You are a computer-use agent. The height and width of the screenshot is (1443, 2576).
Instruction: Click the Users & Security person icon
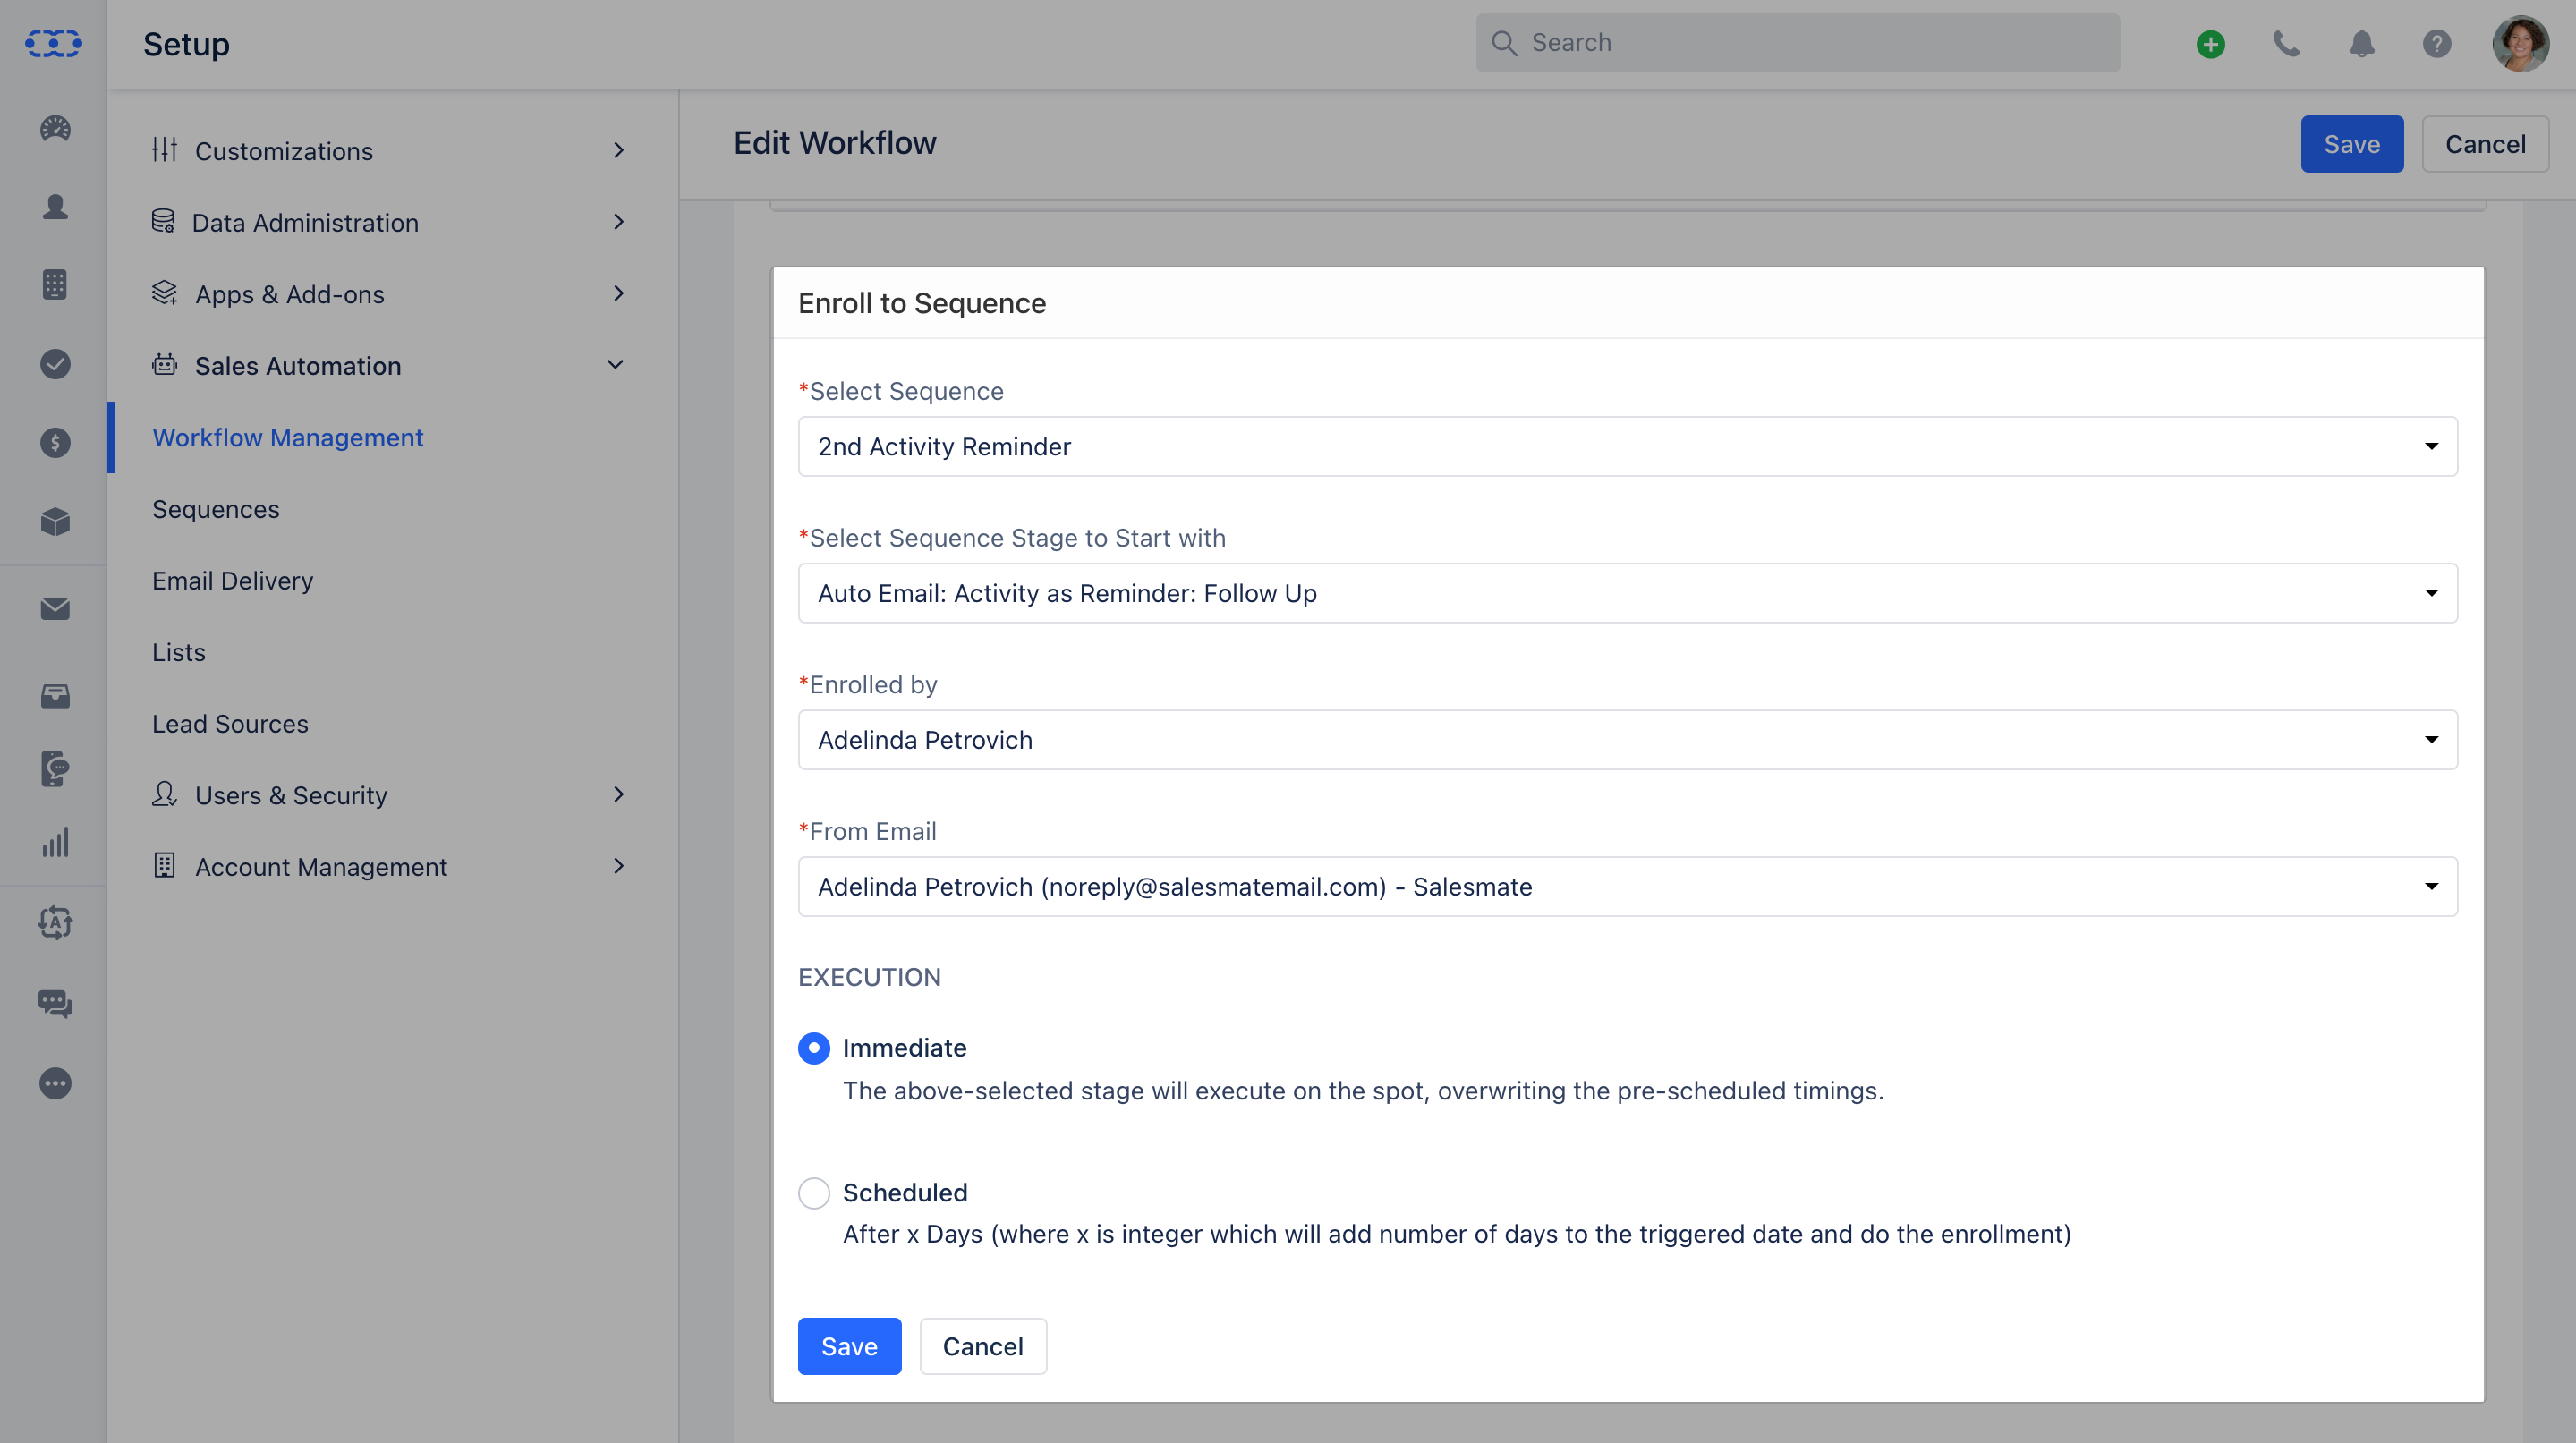coord(165,794)
